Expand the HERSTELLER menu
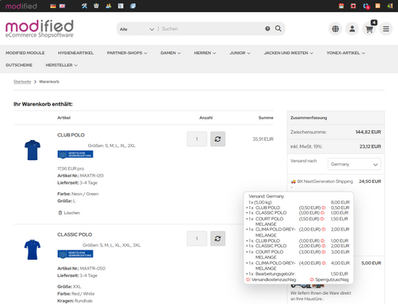Viewport: 398px width, 304px height. pos(61,65)
